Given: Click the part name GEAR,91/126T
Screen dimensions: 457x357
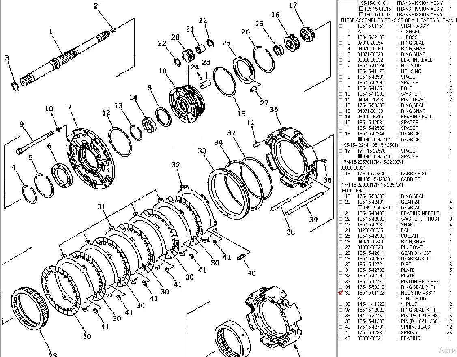Looking at the screenshot, I should click(416, 253).
